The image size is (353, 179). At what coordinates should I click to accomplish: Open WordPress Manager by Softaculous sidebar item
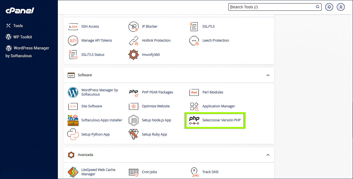click(31, 48)
